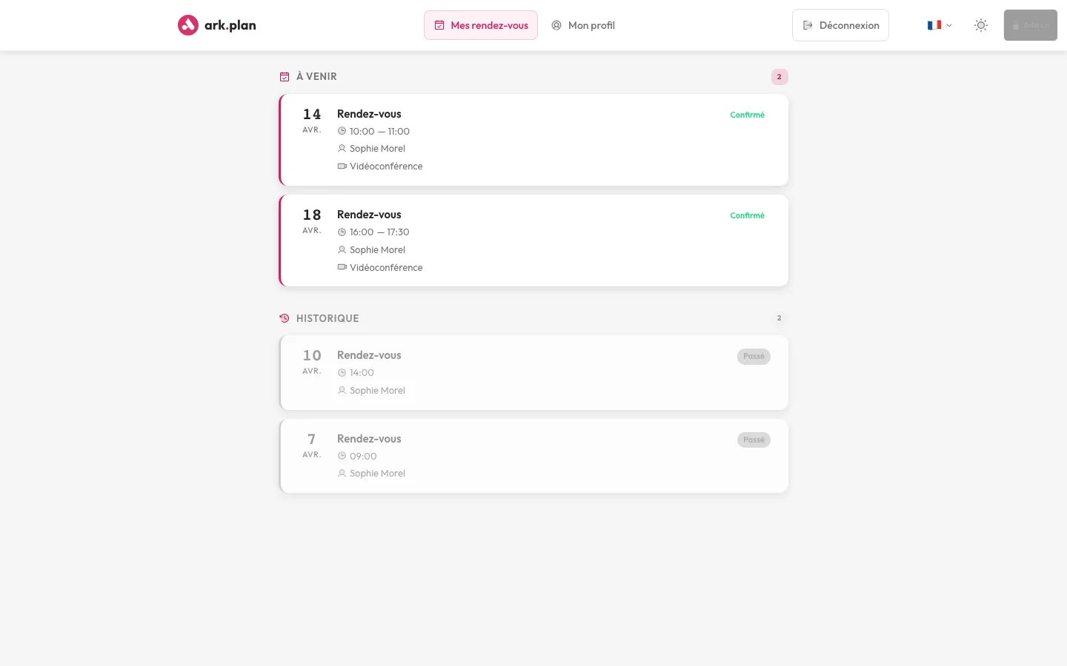Click the person icon on April 7 appointment
1067x666 pixels.
pos(342,474)
